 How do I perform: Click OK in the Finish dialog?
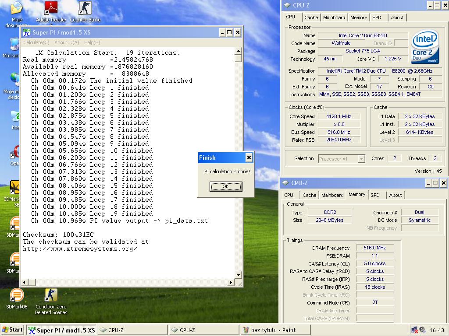tap(226, 186)
